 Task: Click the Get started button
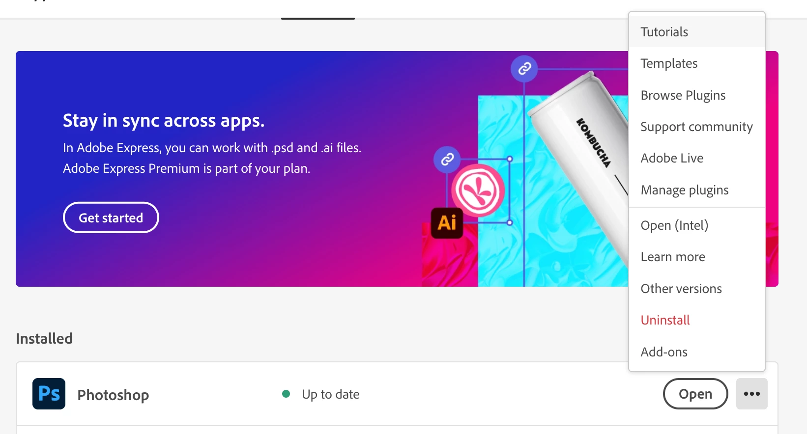coord(111,217)
